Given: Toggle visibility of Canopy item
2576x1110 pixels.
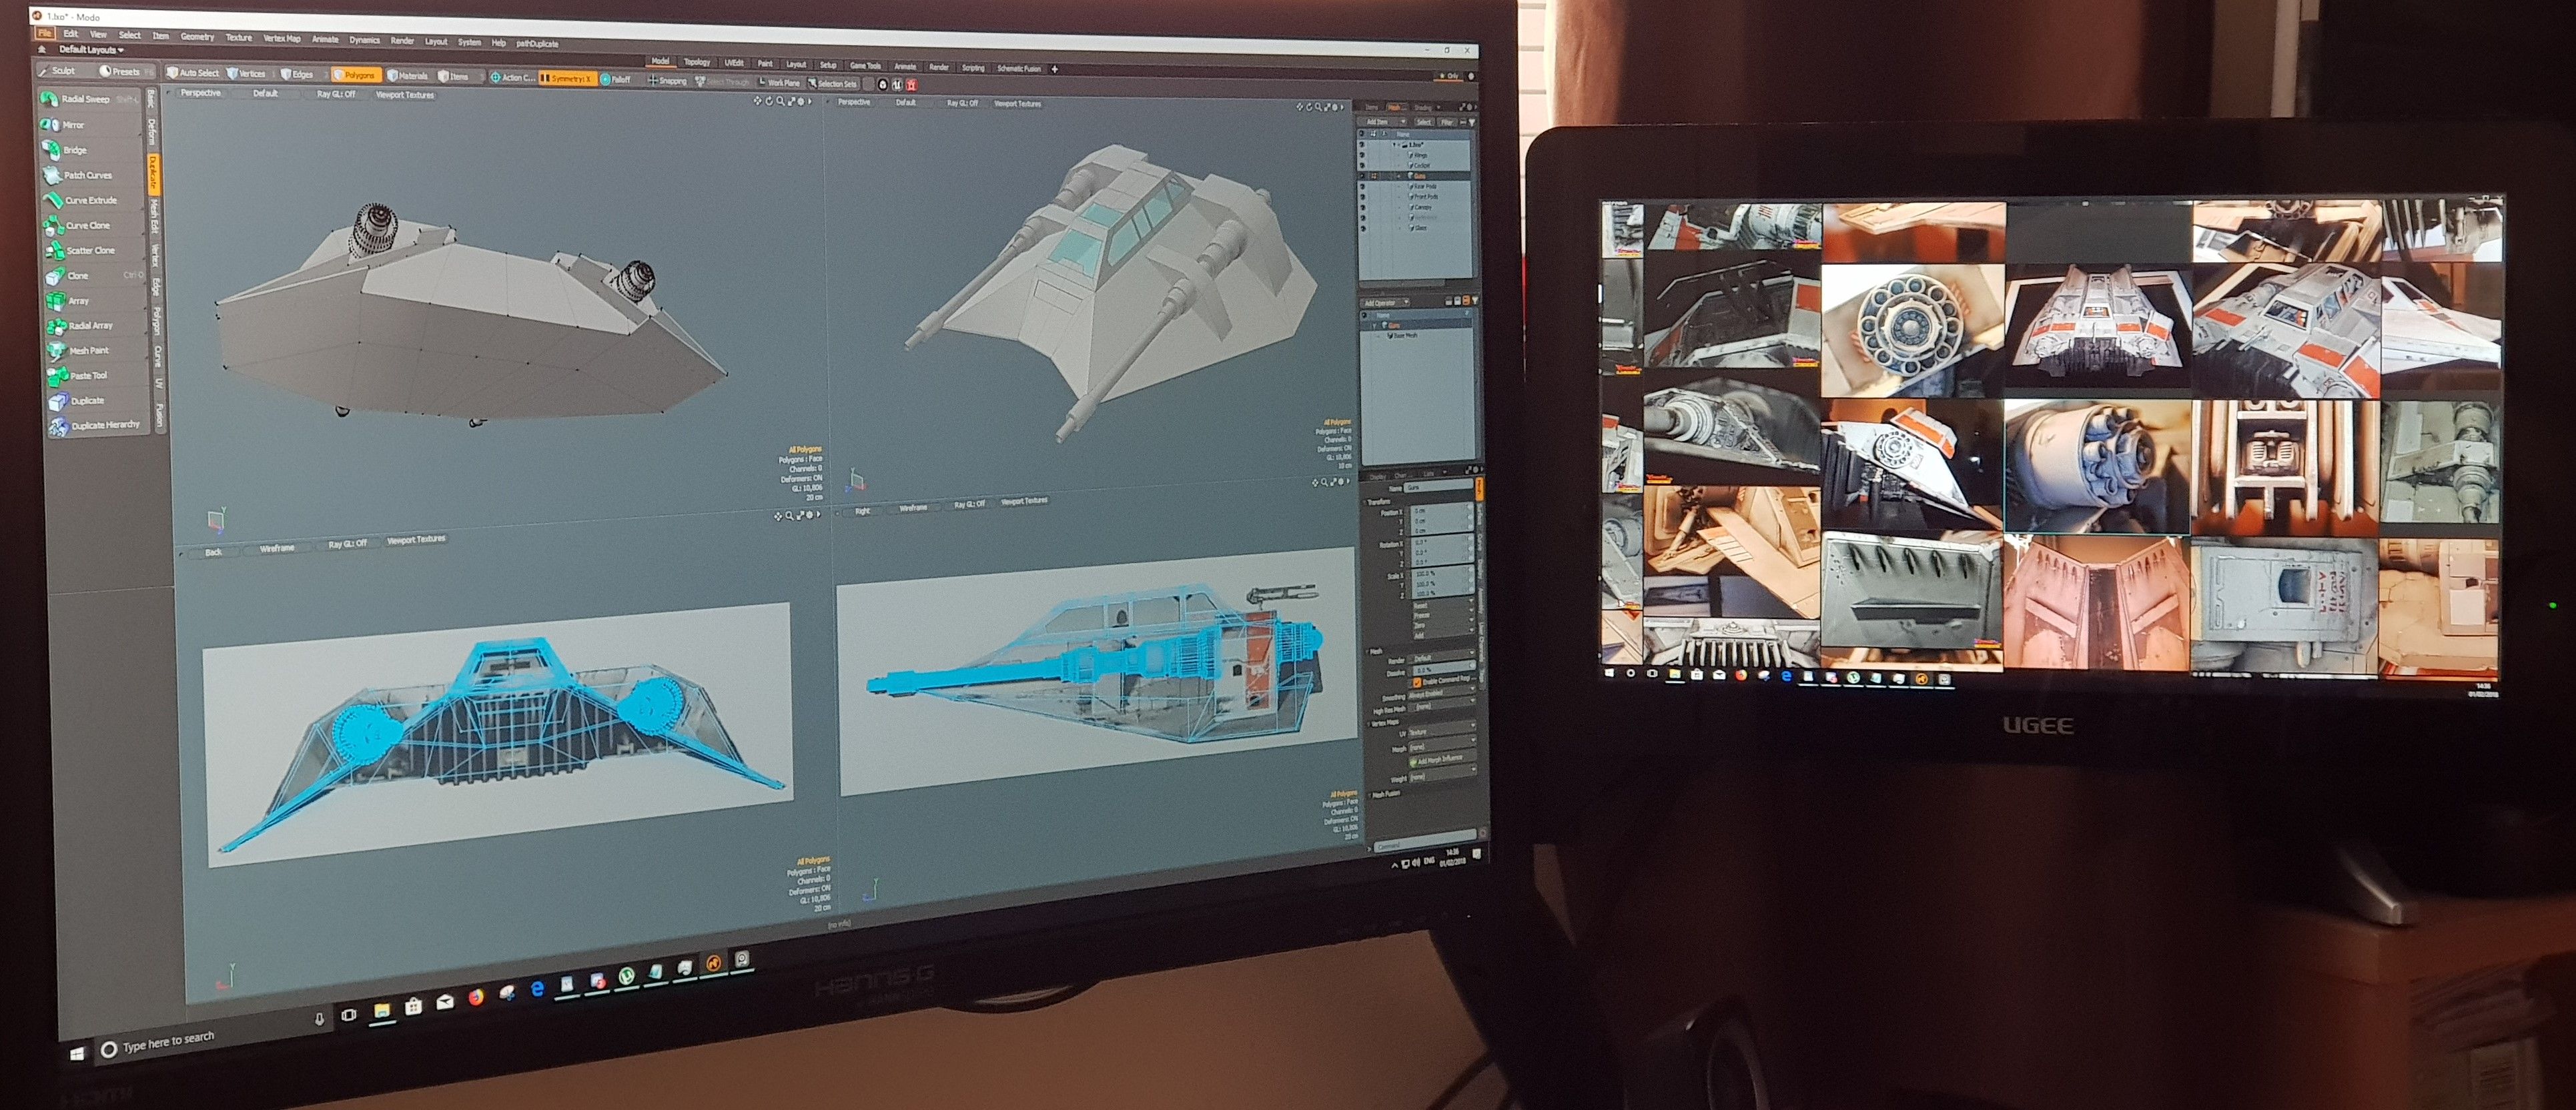Looking at the screenshot, I should [x=1363, y=208].
